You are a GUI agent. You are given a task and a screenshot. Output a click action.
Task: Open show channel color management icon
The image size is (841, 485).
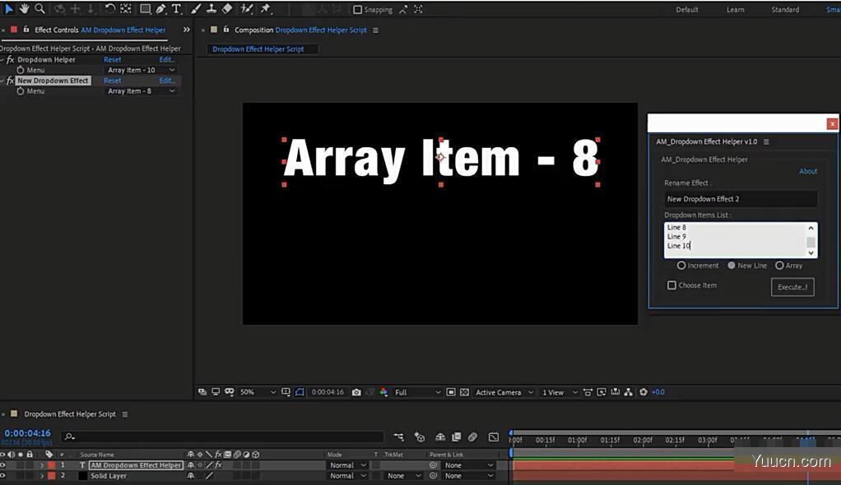click(x=383, y=392)
